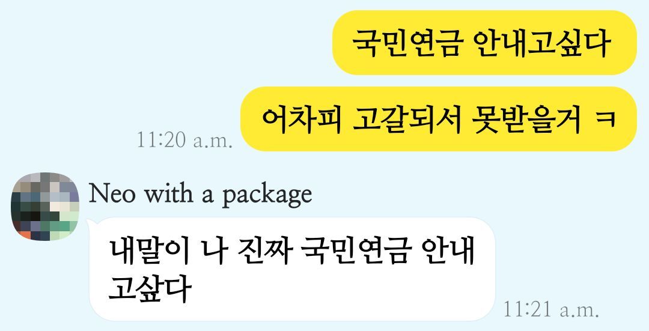The width and height of the screenshot is (649, 331).
Task: Click the white reply bubble from Neo
Action: click(292, 269)
